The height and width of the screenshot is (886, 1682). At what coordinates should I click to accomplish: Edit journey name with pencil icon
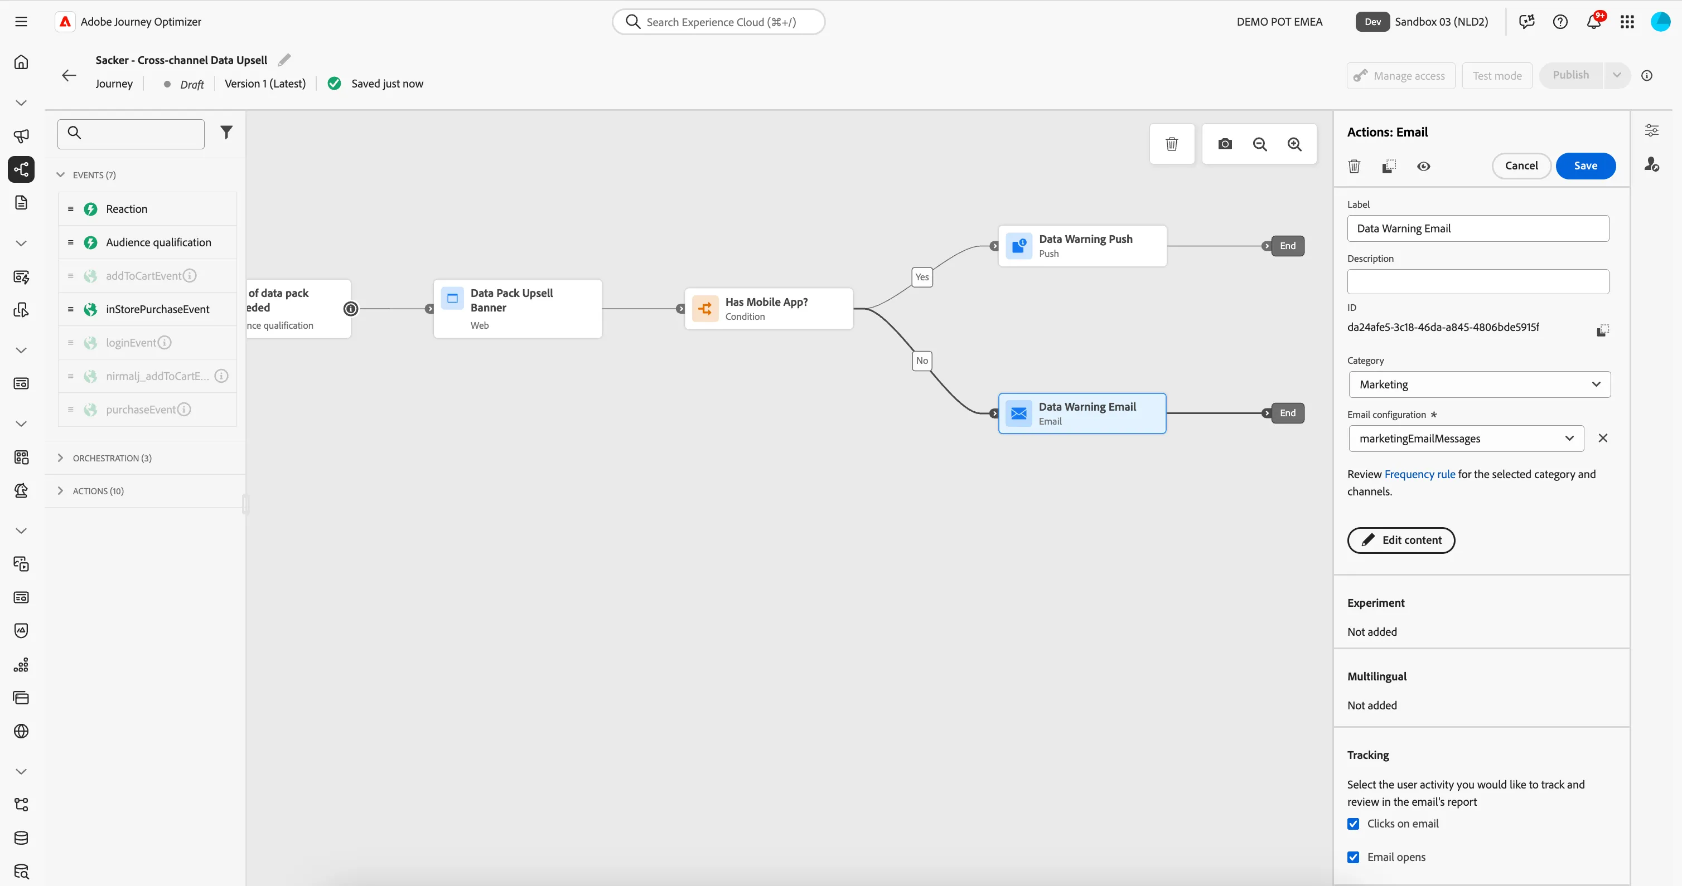click(x=284, y=60)
